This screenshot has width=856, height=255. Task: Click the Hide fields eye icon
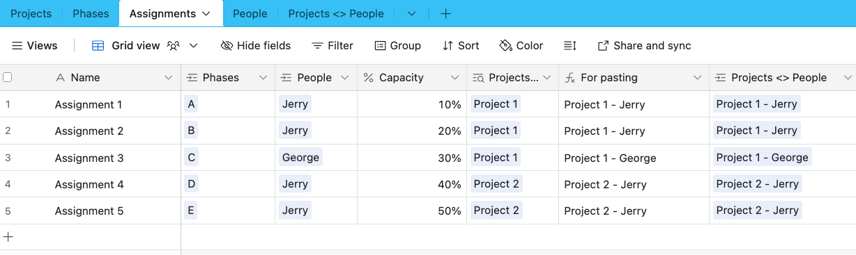tap(227, 46)
